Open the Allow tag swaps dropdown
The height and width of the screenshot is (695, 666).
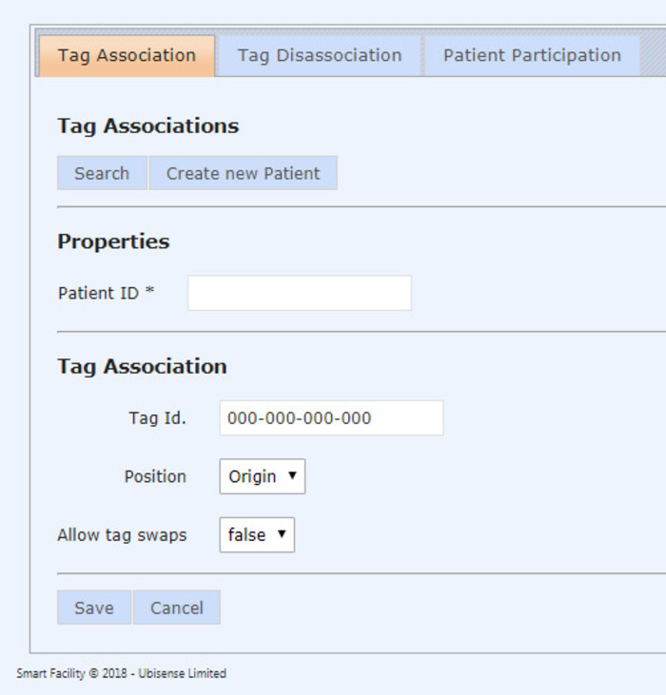coord(257,535)
